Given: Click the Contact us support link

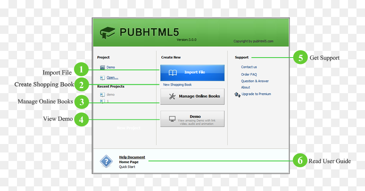Looking at the screenshot, I should pos(249,67).
